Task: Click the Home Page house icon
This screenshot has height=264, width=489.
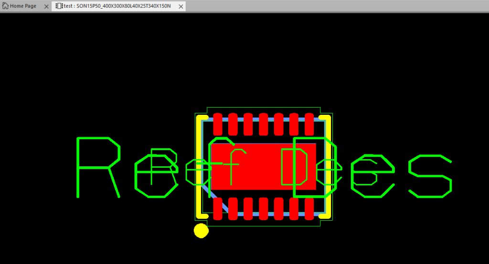Action: pos(6,6)
